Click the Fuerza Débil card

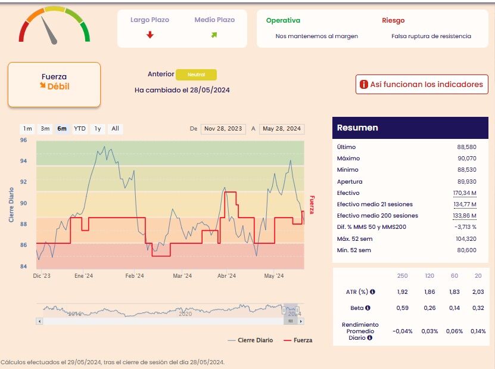pyautogui.click(x=54, y=85)
